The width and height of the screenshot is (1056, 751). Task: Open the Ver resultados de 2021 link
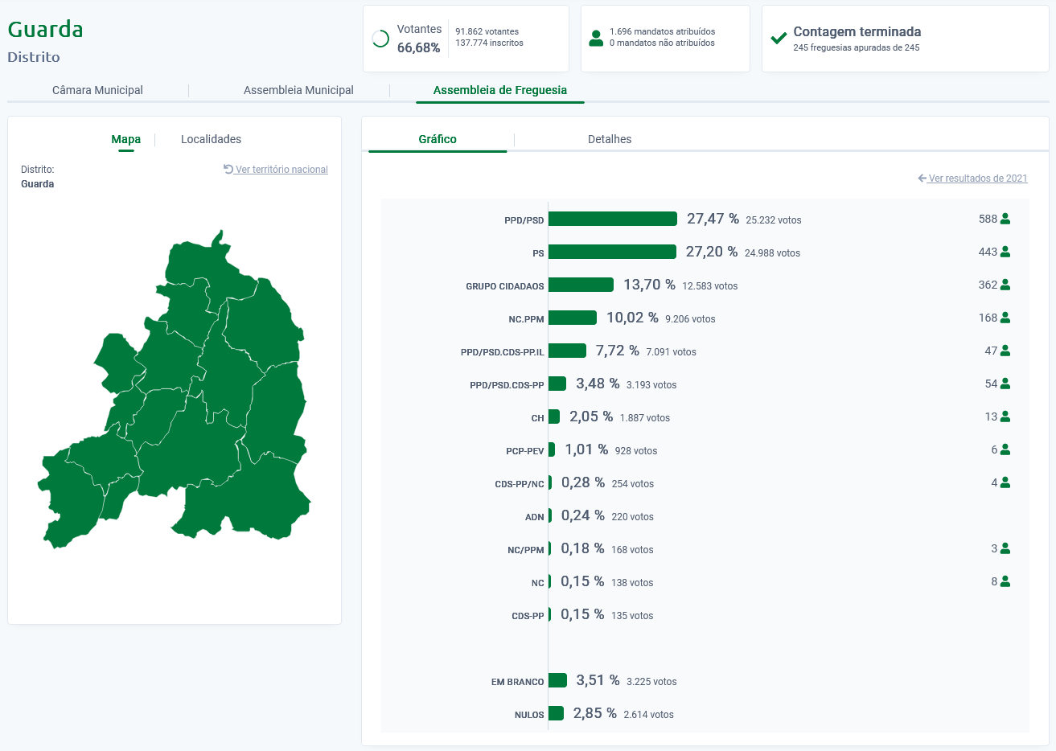977,179
